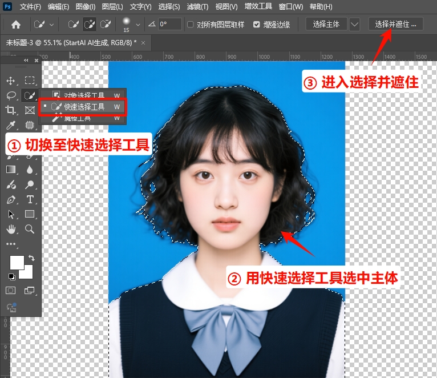Switch to the 未标题-3 document tab
Viewport: 437px width, 378px height.
coord(71,43)
